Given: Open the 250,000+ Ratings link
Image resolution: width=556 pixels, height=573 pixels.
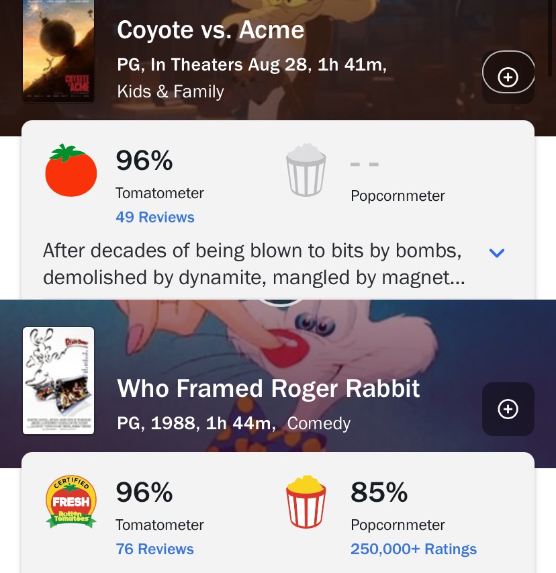Looking at the screenshot, I should (x=414, y=549).
